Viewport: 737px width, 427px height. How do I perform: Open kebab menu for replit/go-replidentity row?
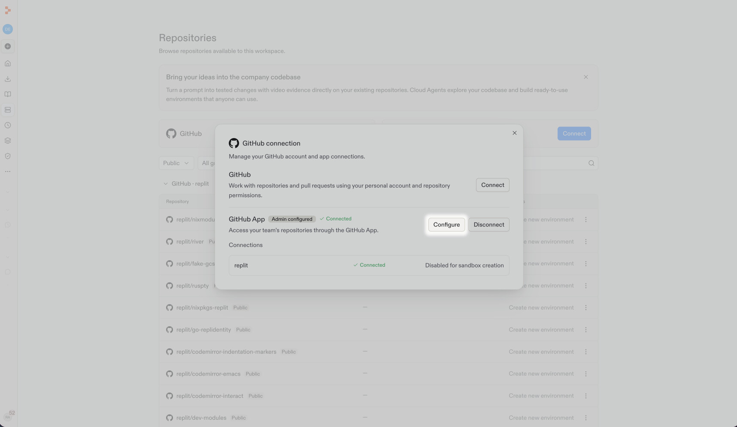pos(586,330)
